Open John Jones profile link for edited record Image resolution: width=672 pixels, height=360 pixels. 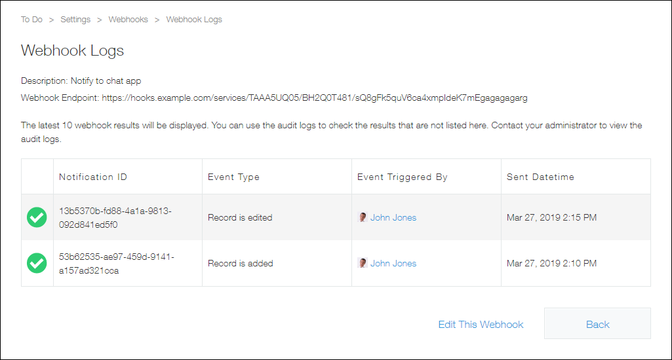tap(393, 217)
